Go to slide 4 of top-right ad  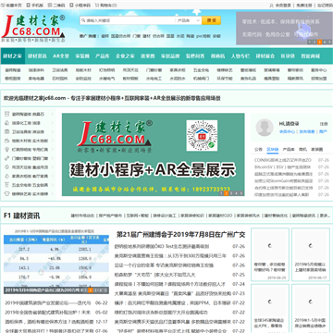(x=325, y=43)
